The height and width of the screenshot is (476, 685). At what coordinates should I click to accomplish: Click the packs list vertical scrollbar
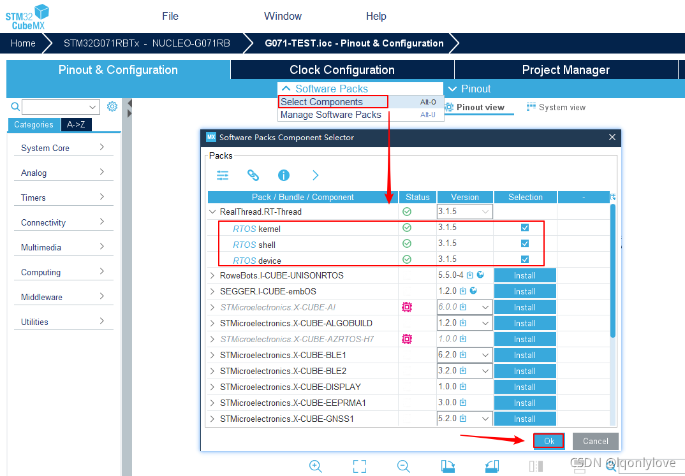pos(613,271)
